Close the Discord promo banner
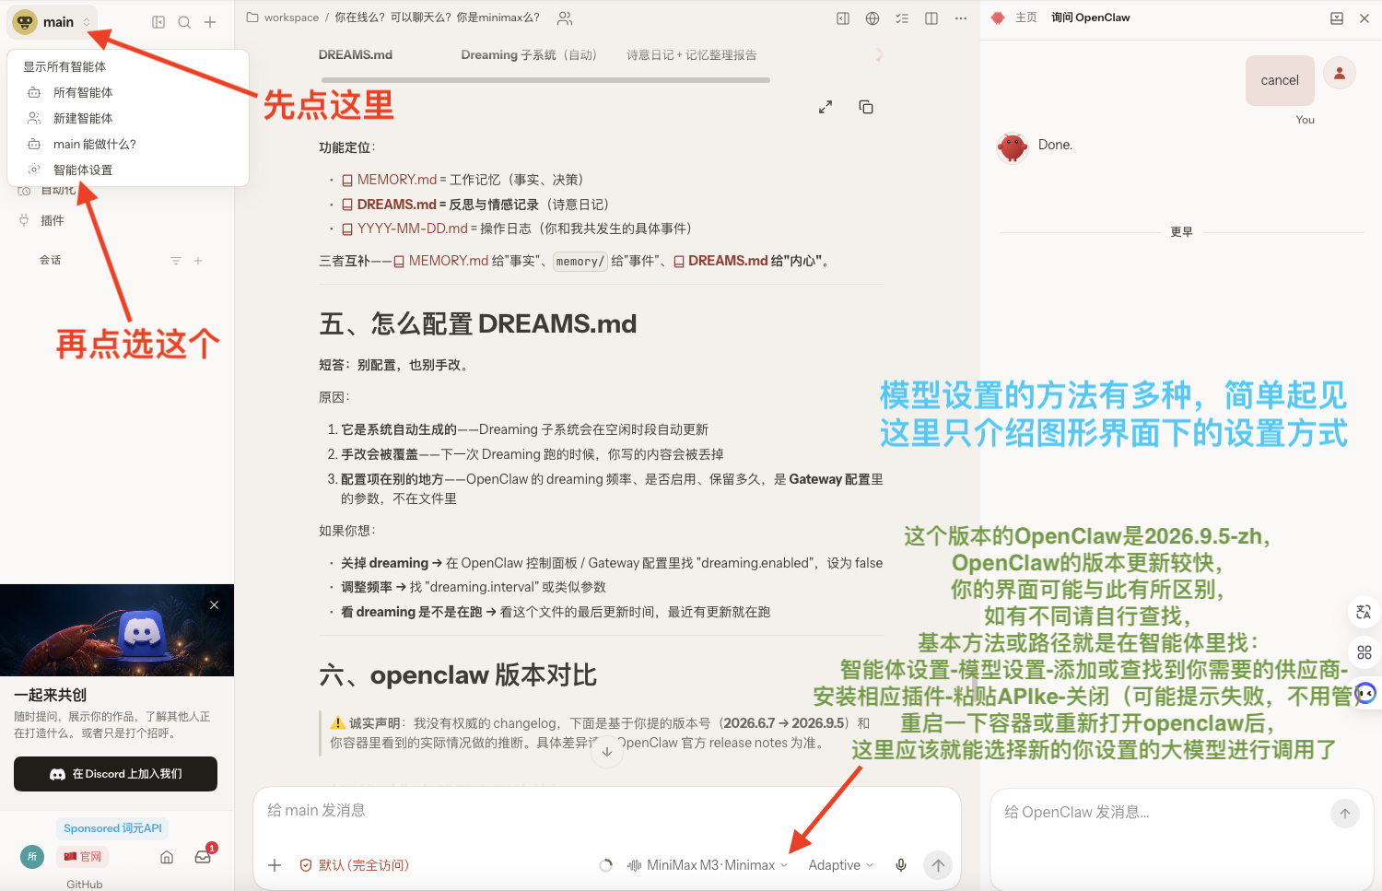Viewport: 1382px width, 891px height. pyautogui.click(x=214, y=605)
